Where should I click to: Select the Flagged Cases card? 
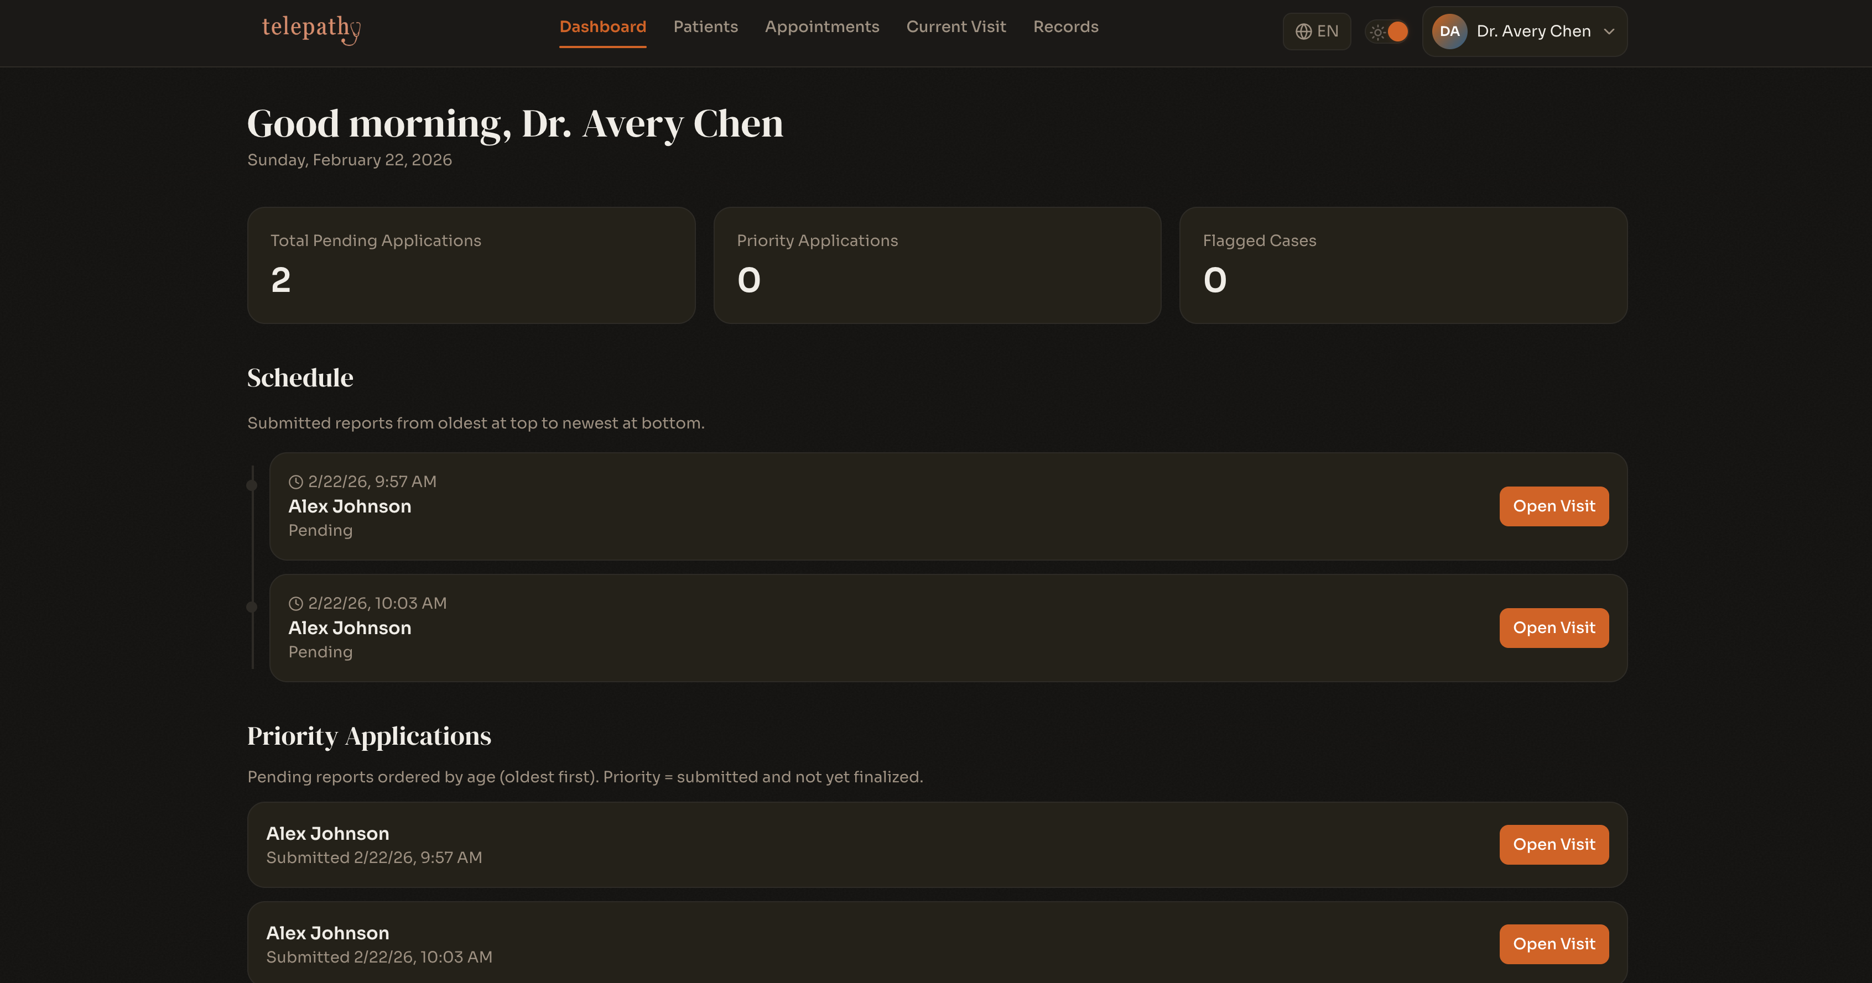pos(1402,265)
